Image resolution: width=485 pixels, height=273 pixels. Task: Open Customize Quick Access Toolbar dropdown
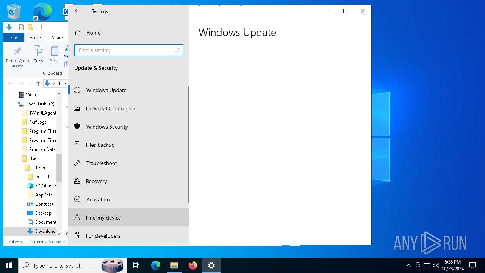(x=37, y=27)
